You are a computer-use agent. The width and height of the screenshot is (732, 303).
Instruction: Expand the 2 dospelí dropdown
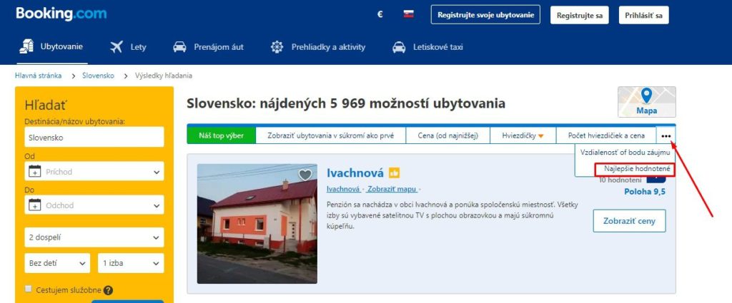[94, 237]
